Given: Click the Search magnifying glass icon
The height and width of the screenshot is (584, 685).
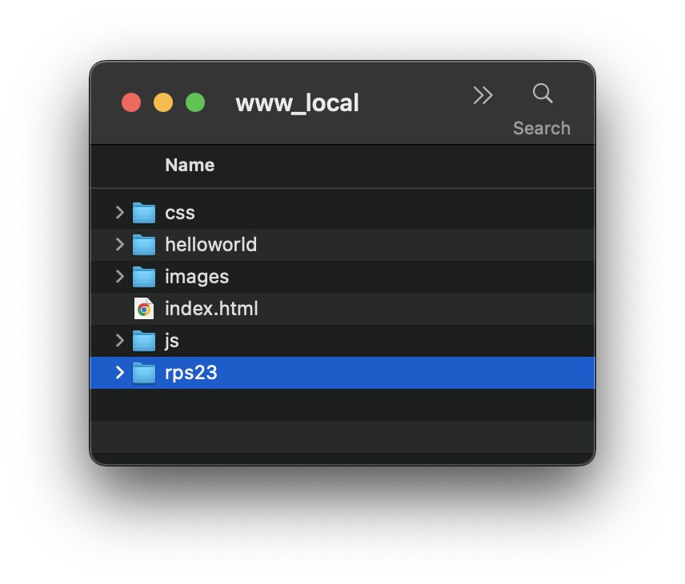Looking at the screenshot, I should pos(543,94).
